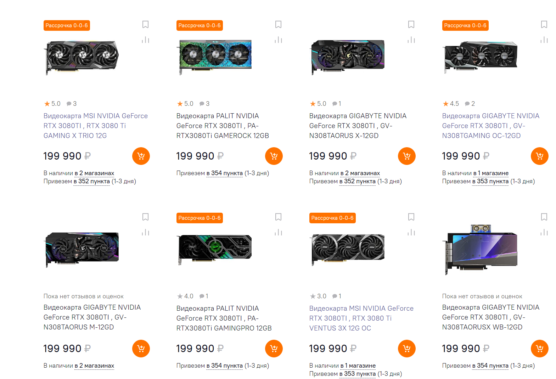Click installment badge on PALIT GAMINGPRO
Viewport: 556px width, 379px height.
click(x=200, y=218)
